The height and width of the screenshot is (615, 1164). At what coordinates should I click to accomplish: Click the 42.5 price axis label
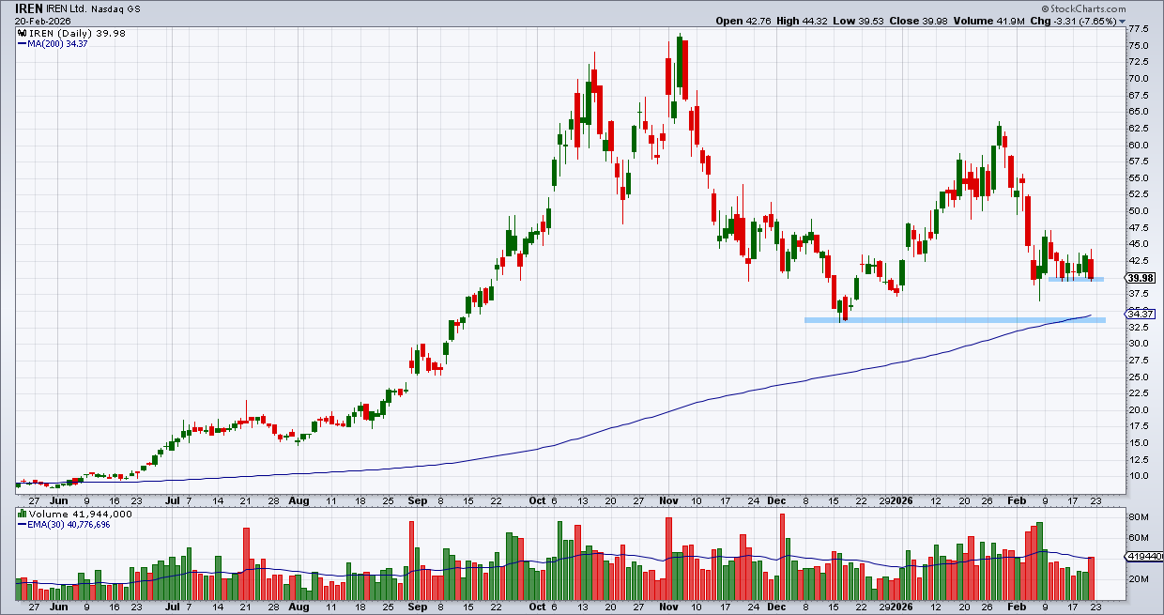click(1140, 261)
